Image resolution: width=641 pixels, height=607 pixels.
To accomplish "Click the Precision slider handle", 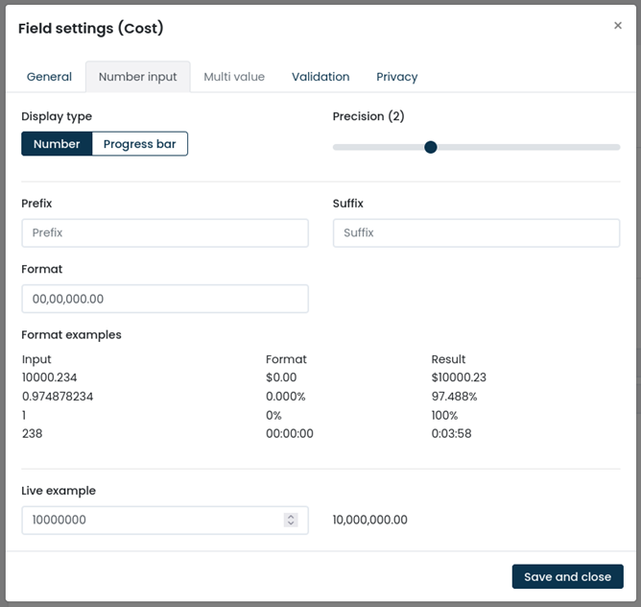I will 431,147.
